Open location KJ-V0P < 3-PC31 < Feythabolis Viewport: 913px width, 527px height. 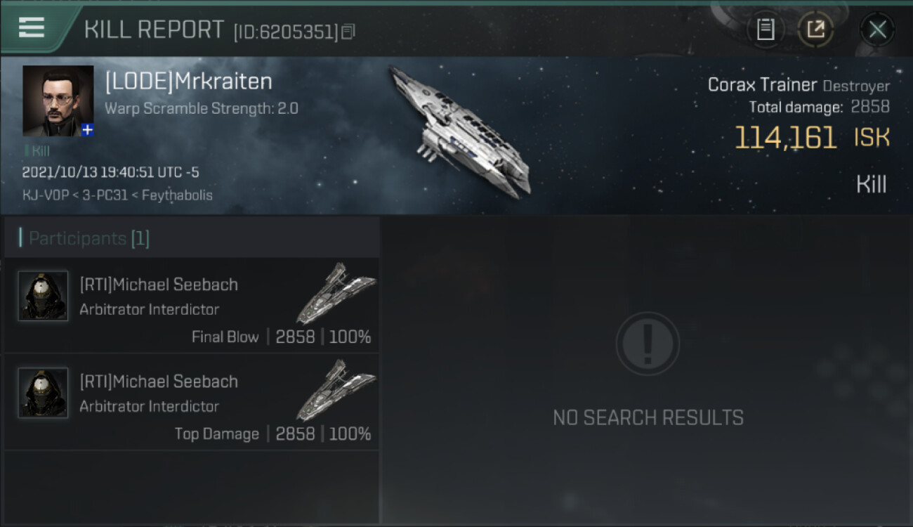pyautogui.click(x=117, y=195)
